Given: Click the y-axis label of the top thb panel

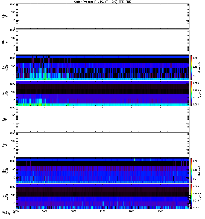Looking at the screenshot, I should (x=5, y=16).
